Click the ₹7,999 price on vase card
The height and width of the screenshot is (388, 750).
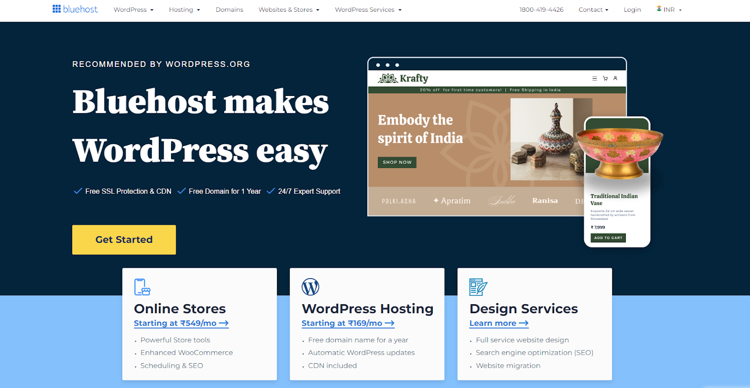(x=598, y=227)
